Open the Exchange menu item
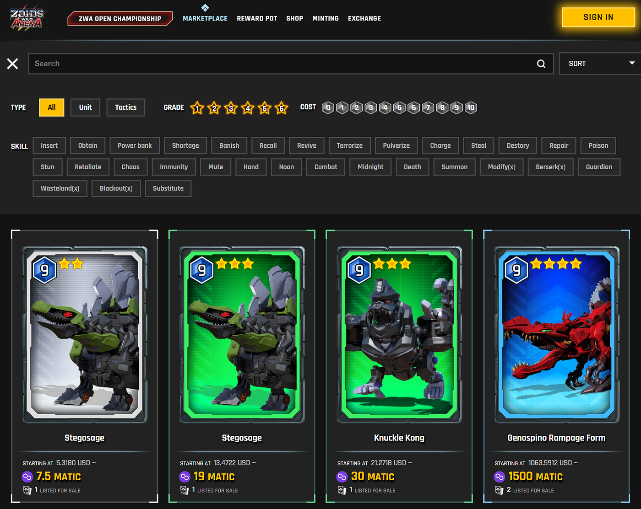Screen dimensions: 641x509 click(364, 18)
